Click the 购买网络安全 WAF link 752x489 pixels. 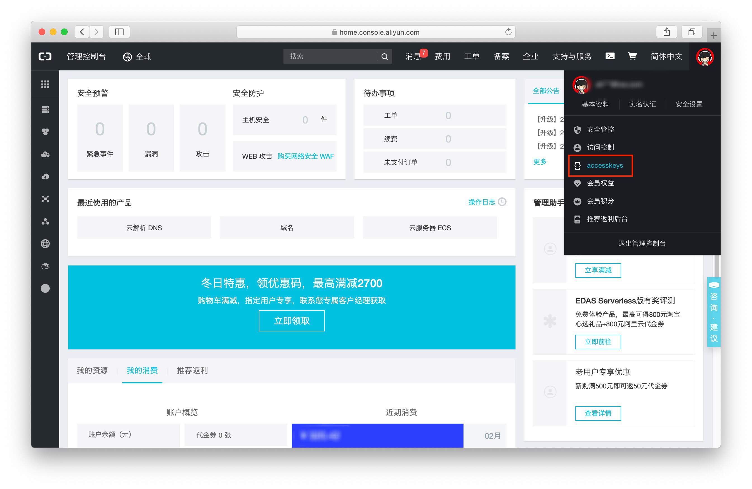305,156
